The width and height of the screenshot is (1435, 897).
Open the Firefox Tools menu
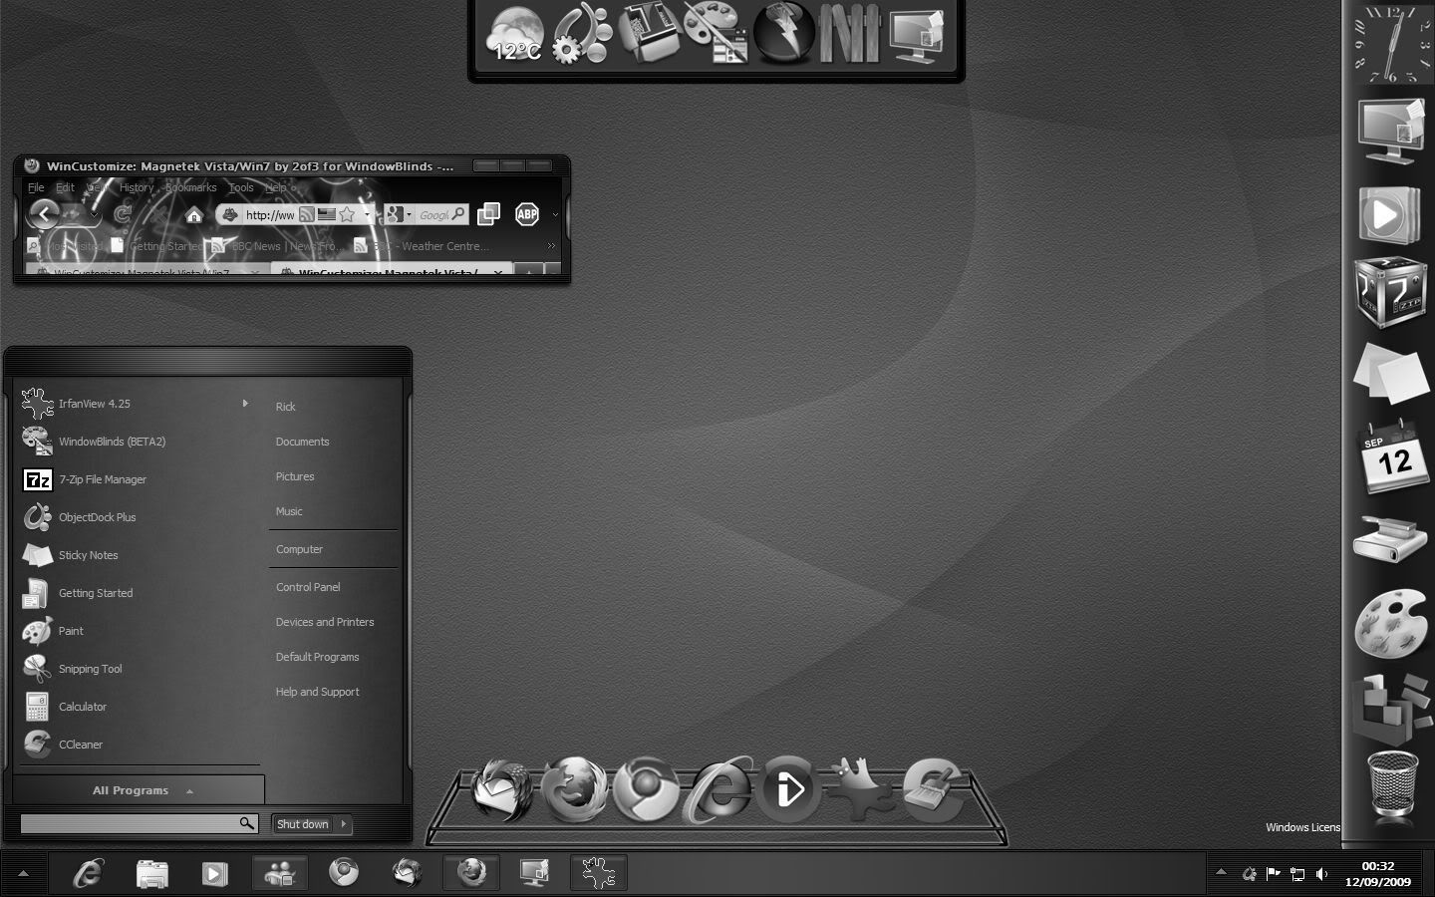pyautogui.click(x=241, y=187)
